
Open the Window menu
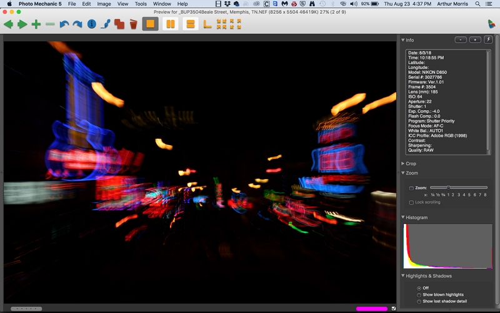162,4
